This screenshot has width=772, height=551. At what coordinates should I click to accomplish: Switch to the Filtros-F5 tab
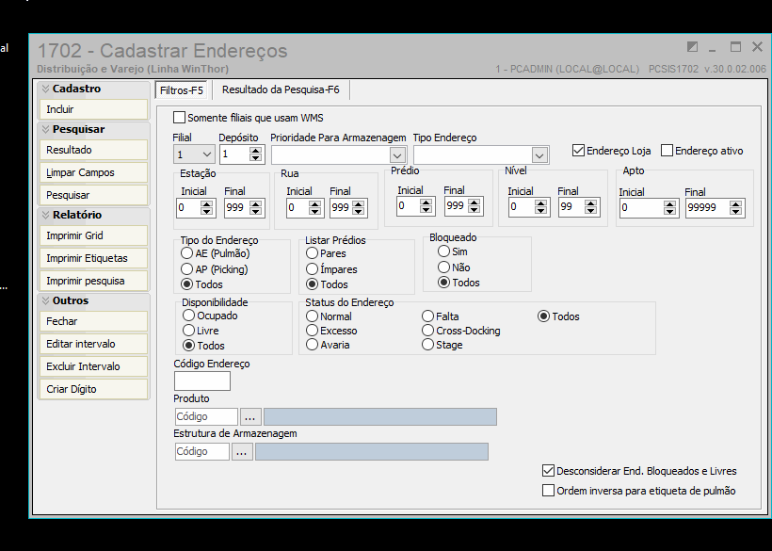click(x=181, y=90)
